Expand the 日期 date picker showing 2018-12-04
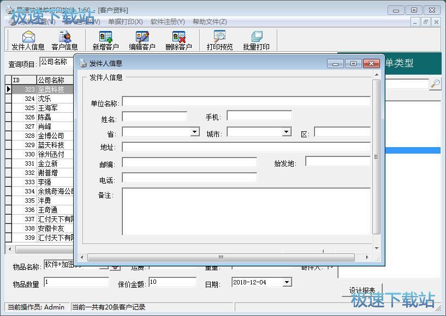446x316 pixels. click(x=286, y=282)
